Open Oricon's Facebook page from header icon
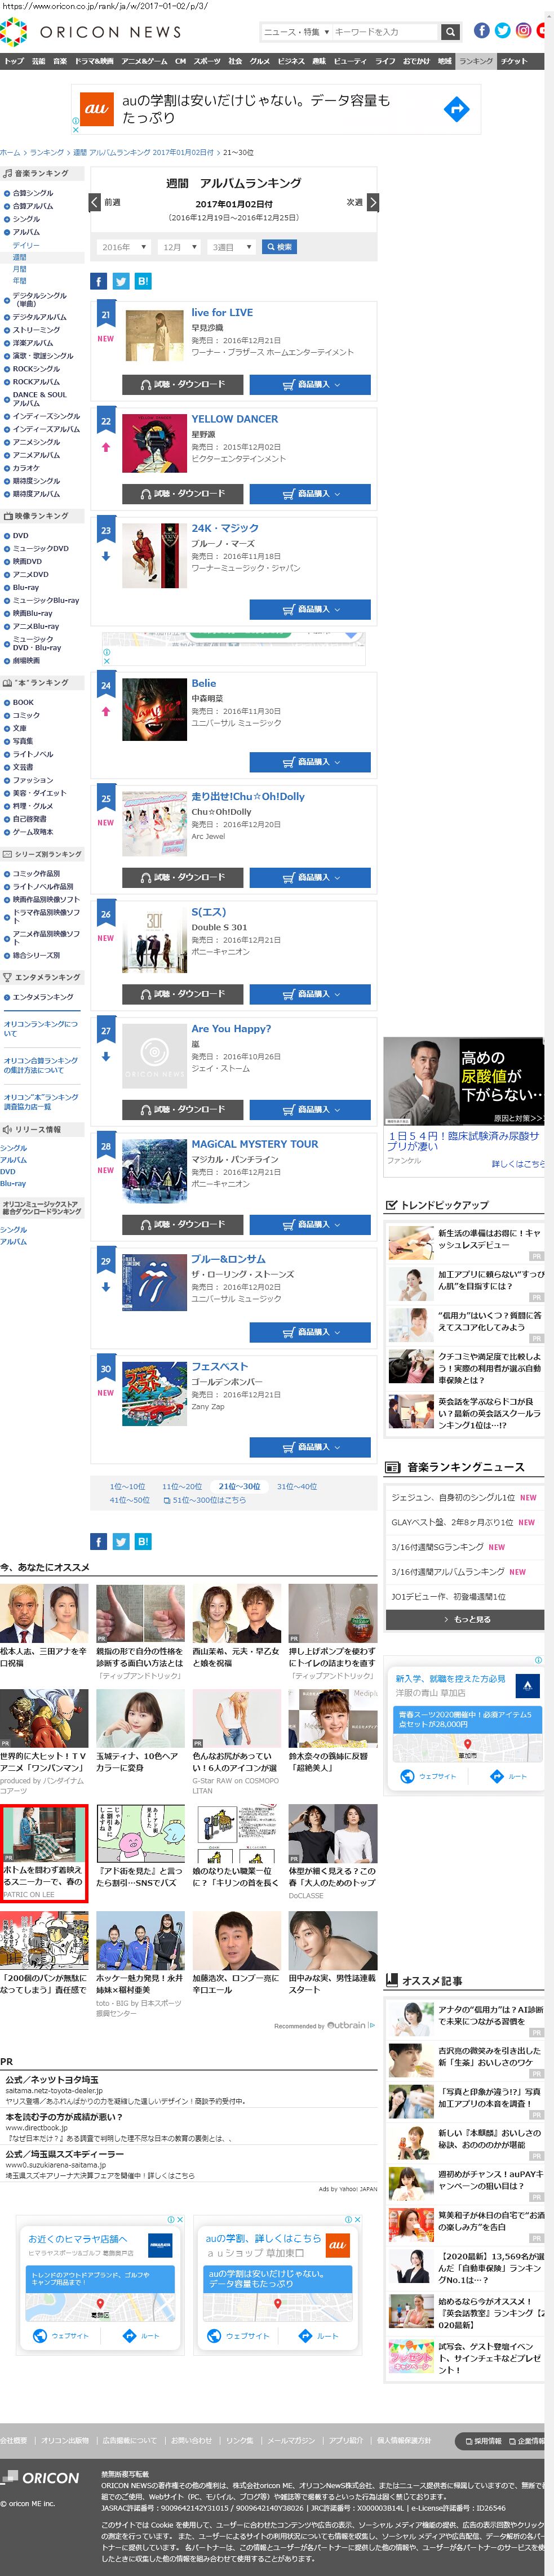Viewport: 554px width, 2576px height. (481, 31)
